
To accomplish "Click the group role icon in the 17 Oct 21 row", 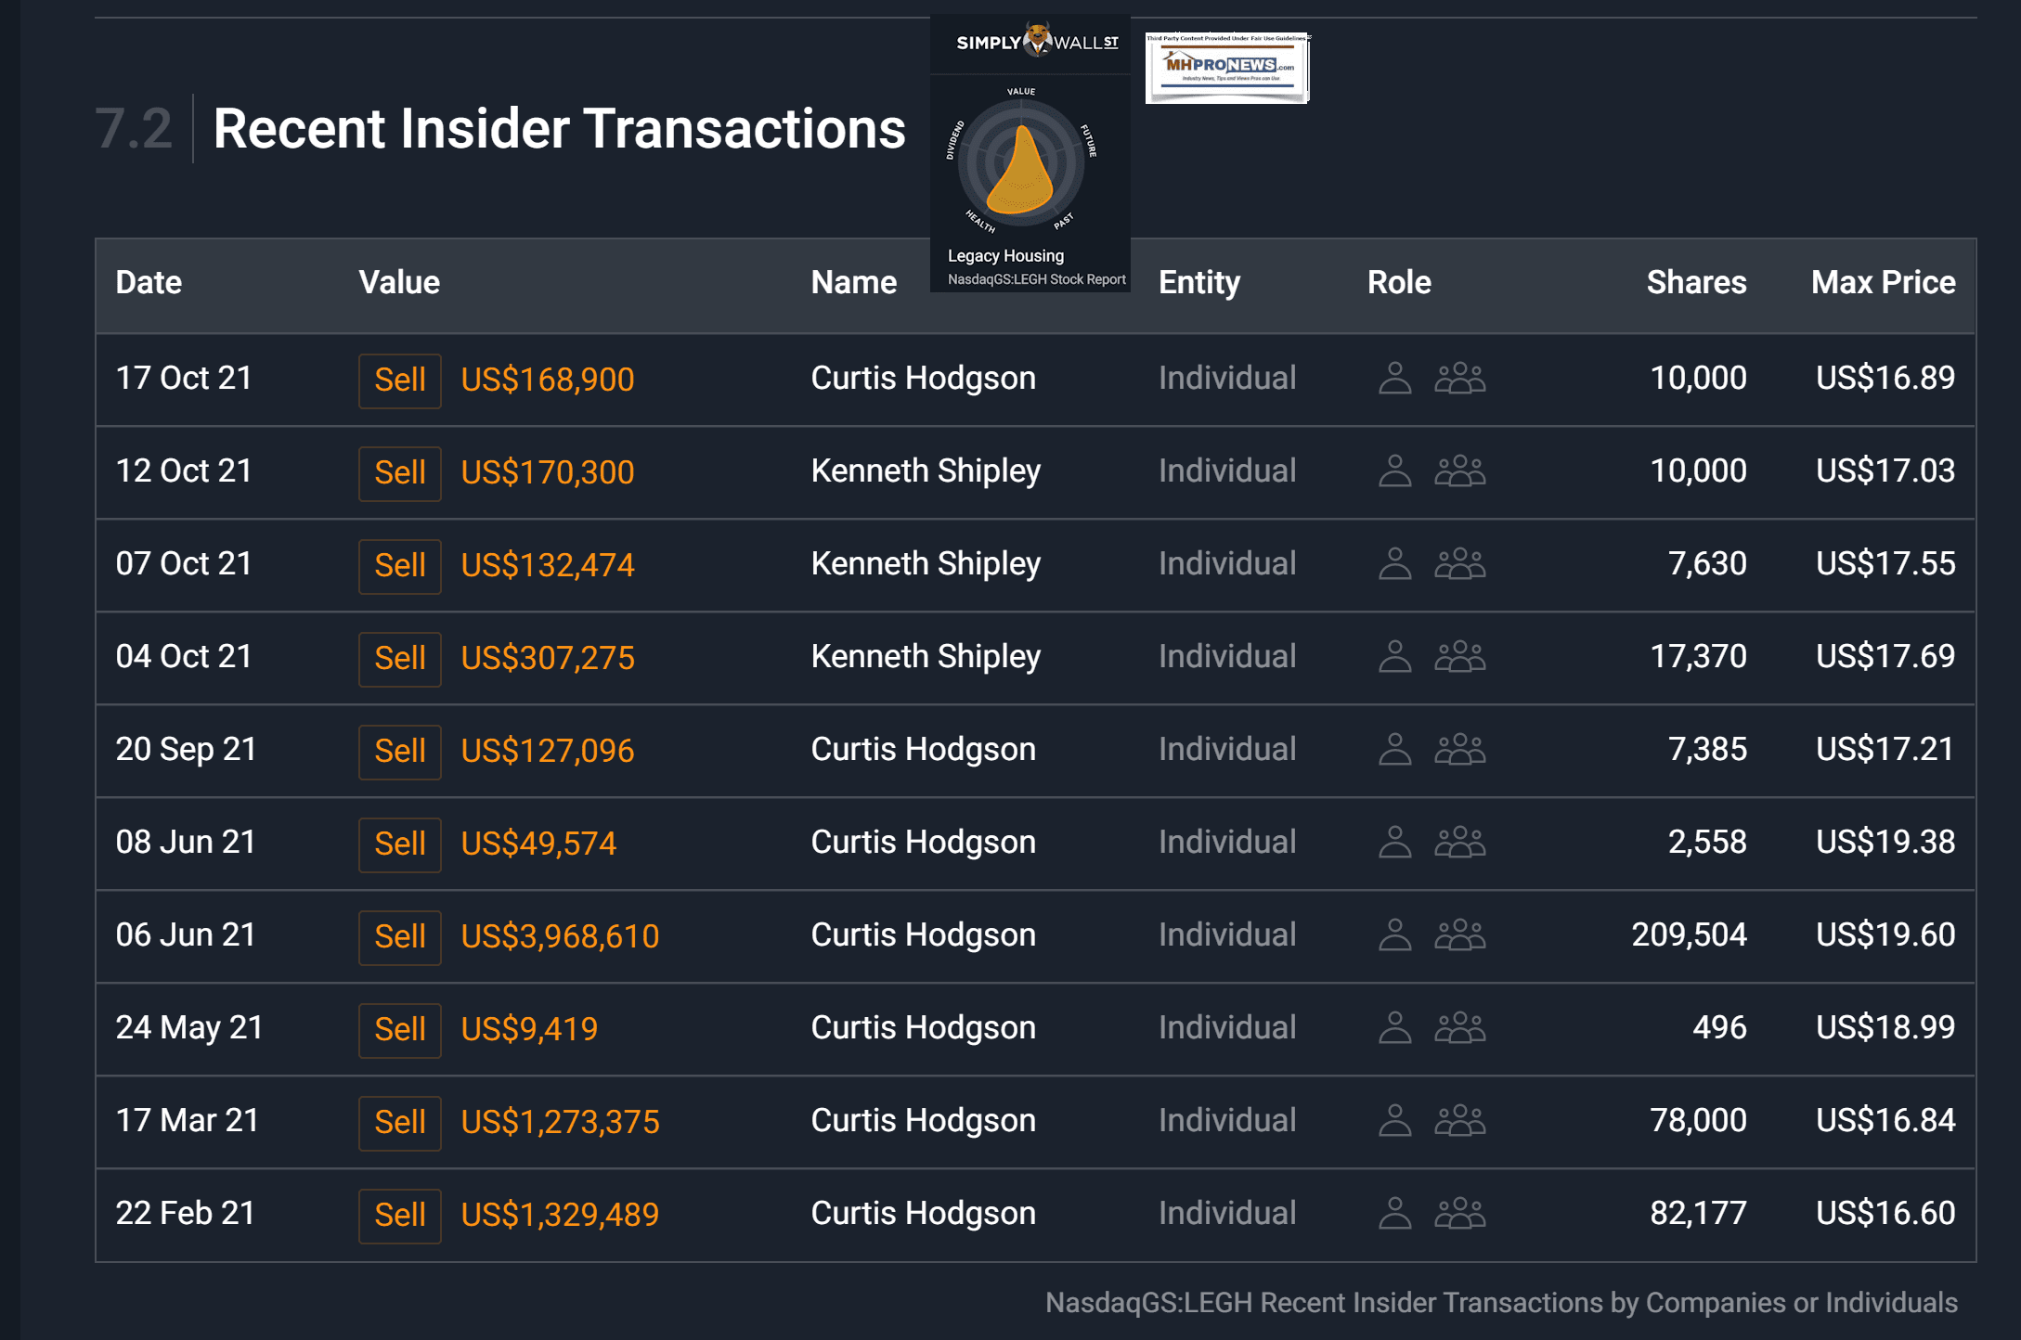I will pos(1460,378).
